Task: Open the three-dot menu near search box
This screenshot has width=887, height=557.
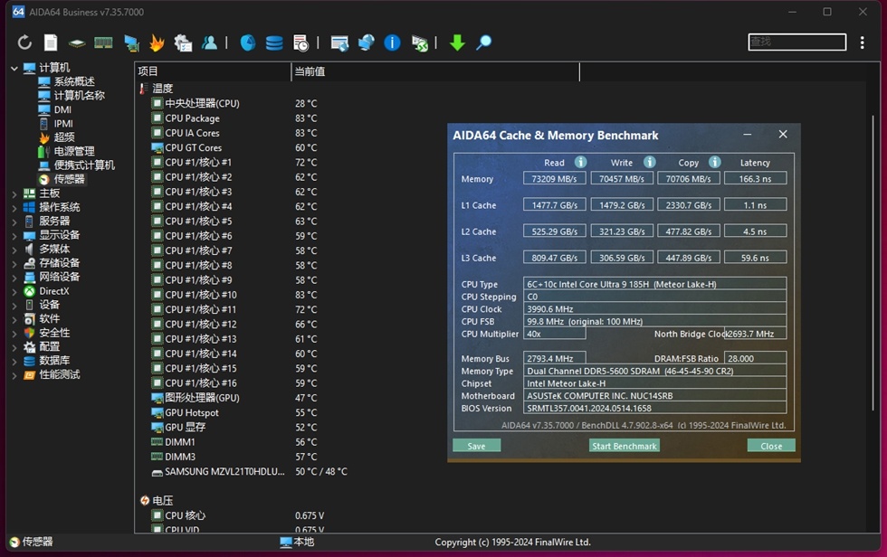Action: 862,42
